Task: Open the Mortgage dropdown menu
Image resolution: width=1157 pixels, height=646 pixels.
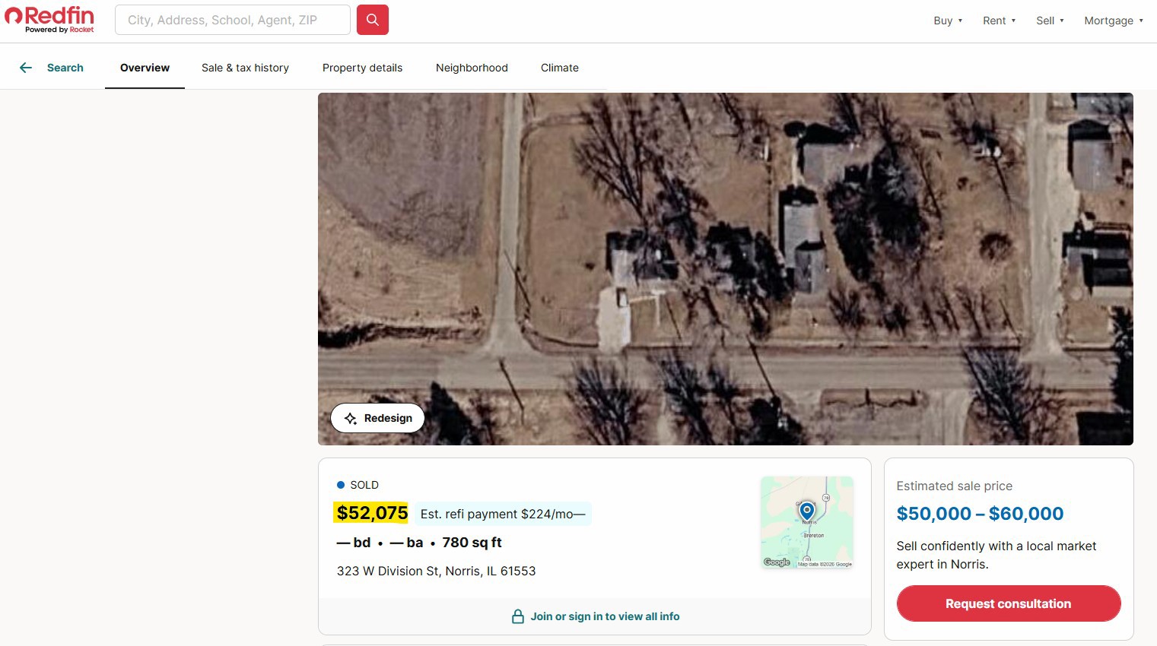Action: [1114, 21]
